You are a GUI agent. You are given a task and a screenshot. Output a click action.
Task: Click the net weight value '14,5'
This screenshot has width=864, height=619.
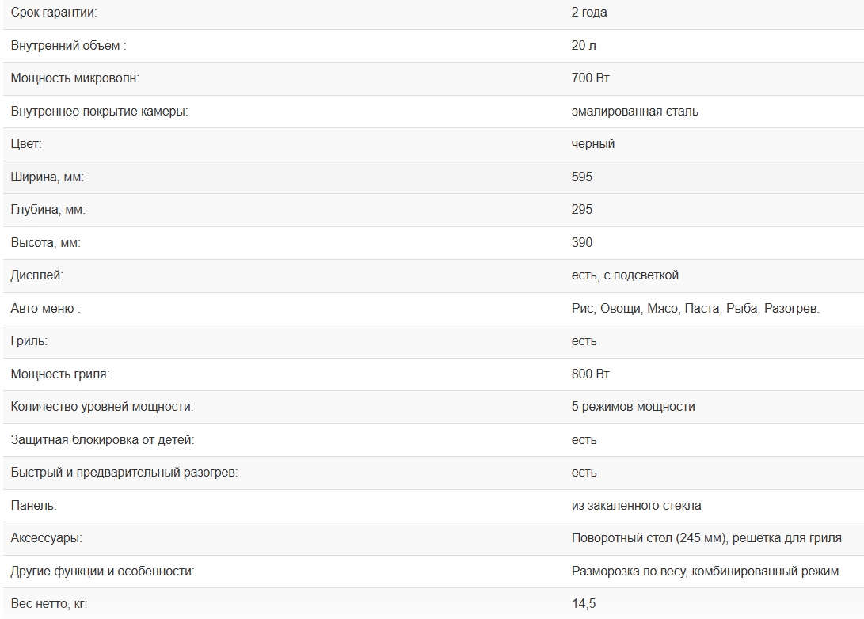(x=583, y=604)
